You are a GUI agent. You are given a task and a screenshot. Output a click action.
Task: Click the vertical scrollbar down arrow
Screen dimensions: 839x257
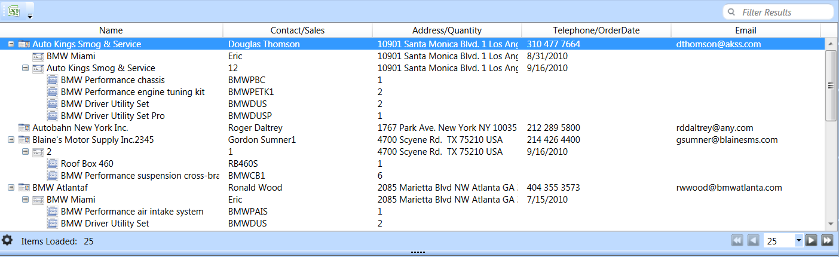coord(830,224)
